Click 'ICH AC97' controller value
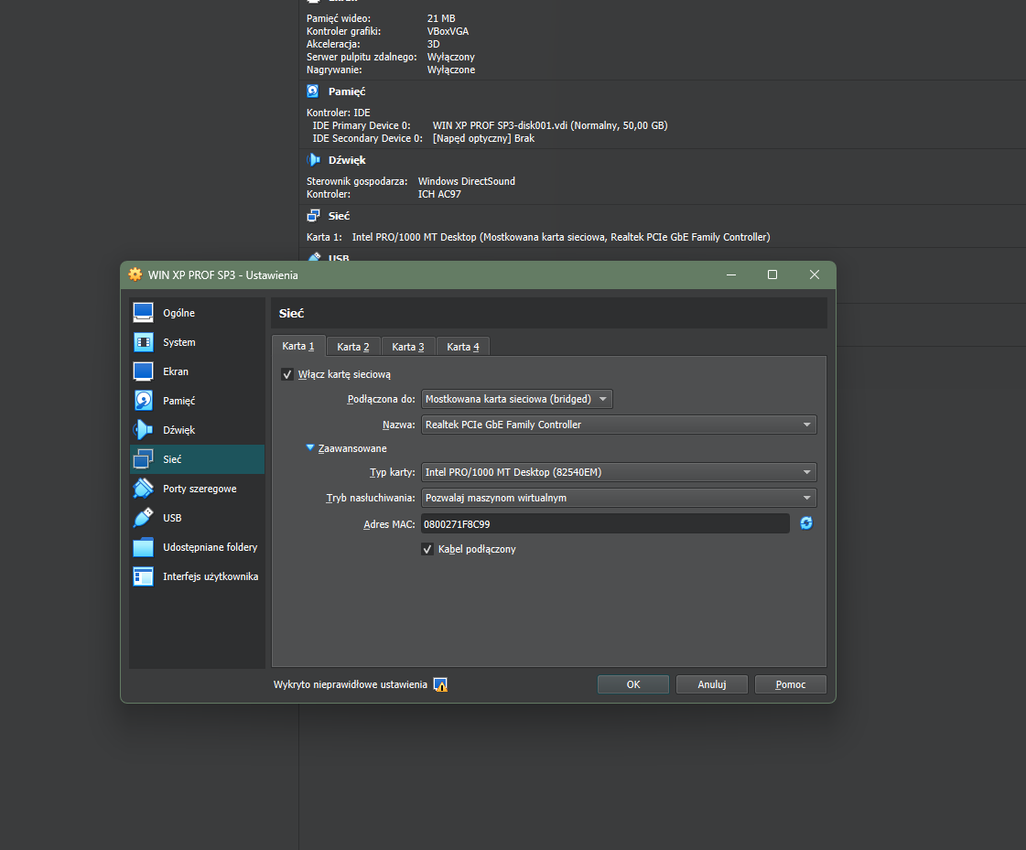 (439, 194)
